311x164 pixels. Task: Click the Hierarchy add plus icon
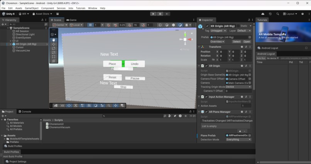click(3, 24)
